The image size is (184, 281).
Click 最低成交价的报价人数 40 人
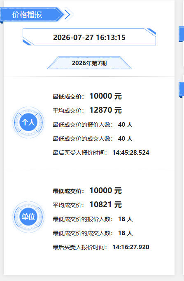[93, 125]
